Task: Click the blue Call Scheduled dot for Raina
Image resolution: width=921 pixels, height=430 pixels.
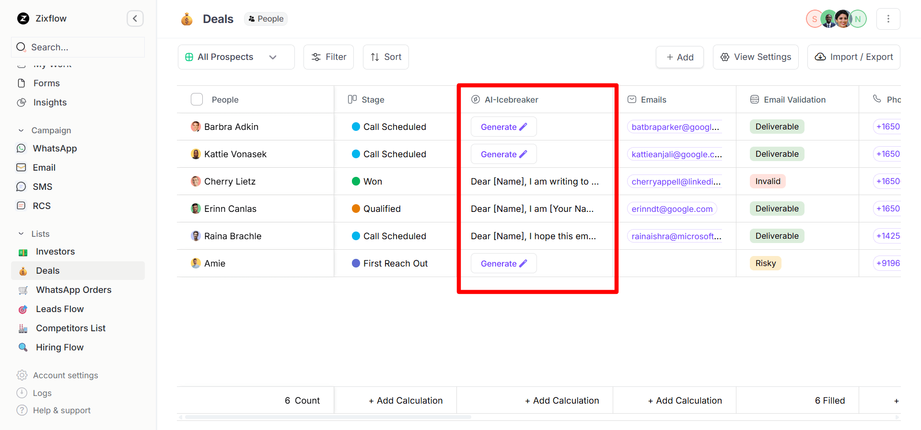Action: [356, 236]
